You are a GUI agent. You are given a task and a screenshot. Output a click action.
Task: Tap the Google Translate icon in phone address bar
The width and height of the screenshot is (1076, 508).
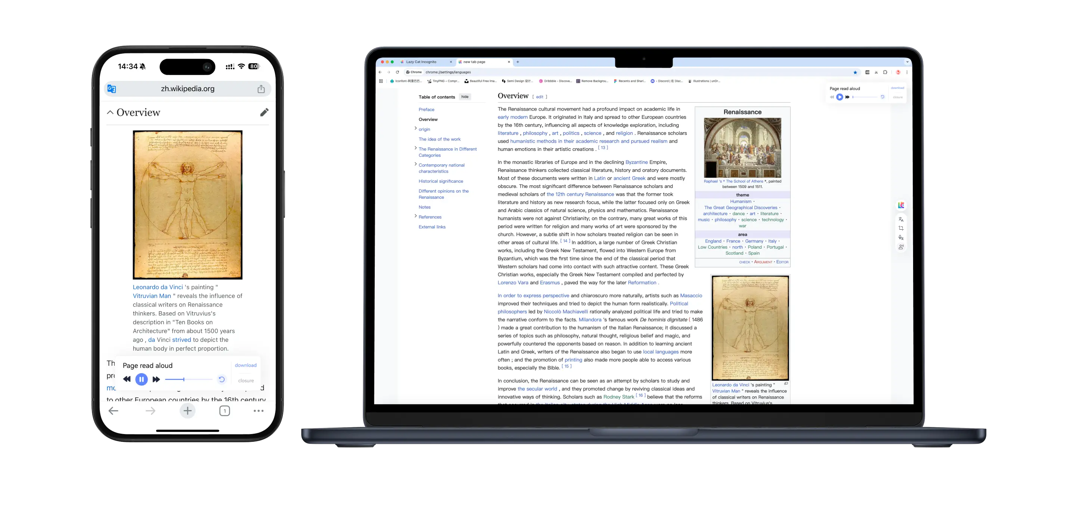(x=112, y=89)
